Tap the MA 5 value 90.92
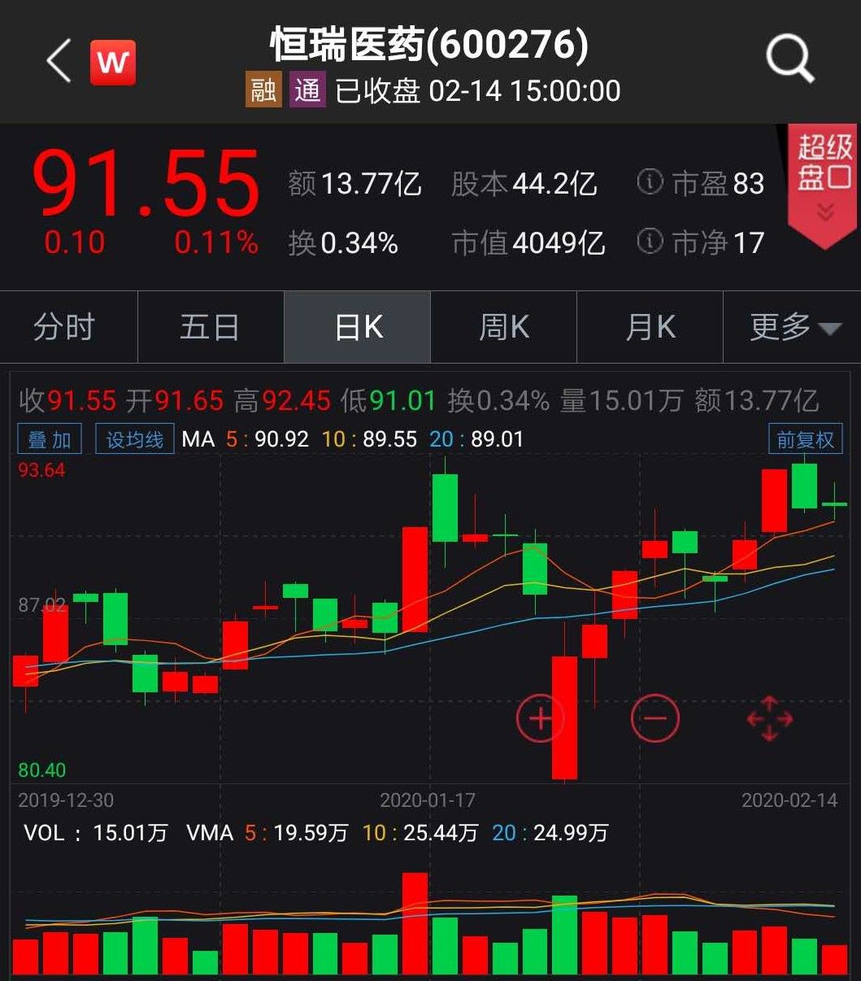The height and width of the screenshot is (981, 861). coord(282,440)
